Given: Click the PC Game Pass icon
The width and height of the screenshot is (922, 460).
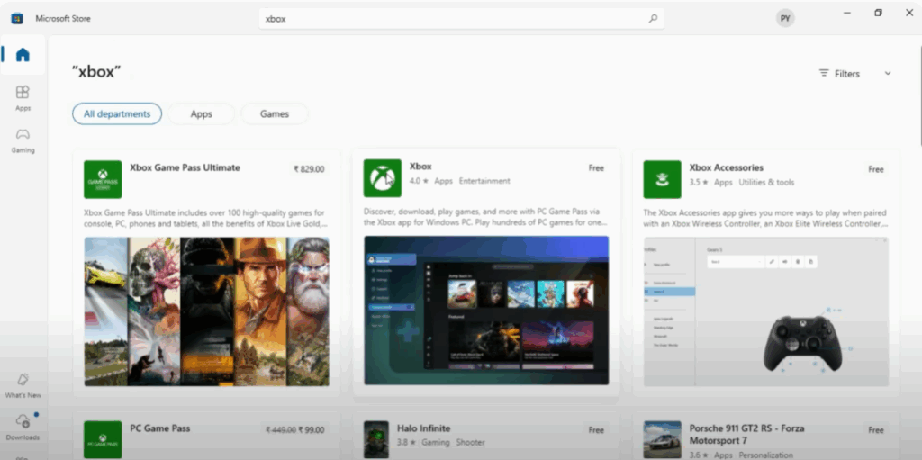Looking at the screenshot, I should (x=103, y=439).
